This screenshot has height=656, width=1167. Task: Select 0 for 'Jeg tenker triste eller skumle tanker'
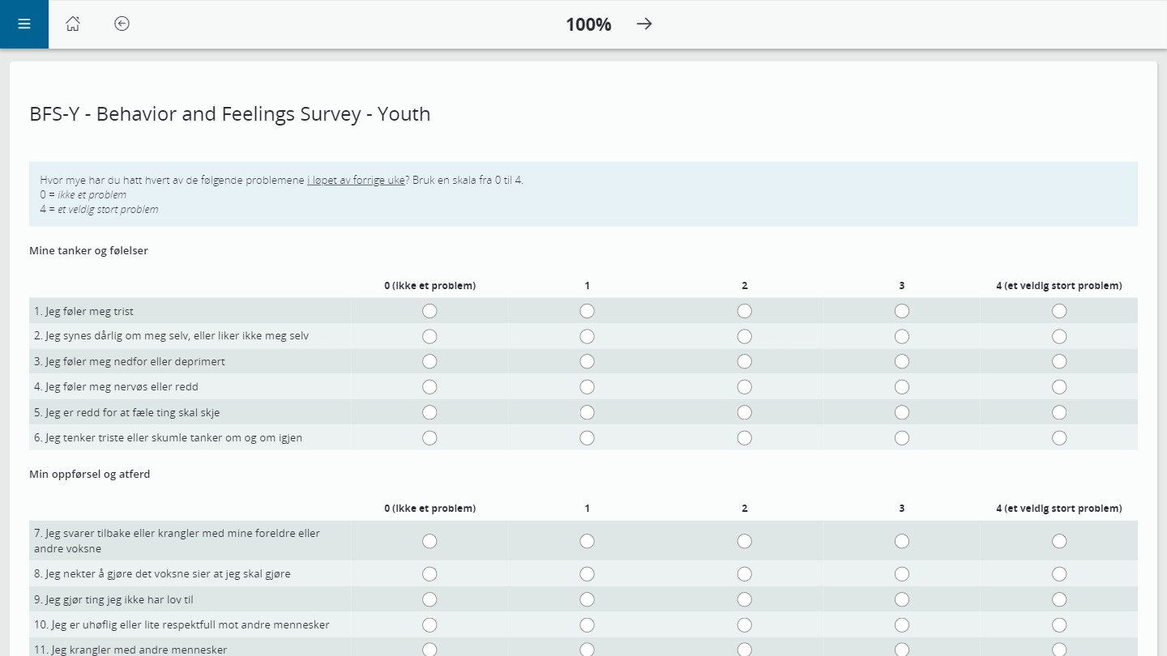[x=430, y=437]
